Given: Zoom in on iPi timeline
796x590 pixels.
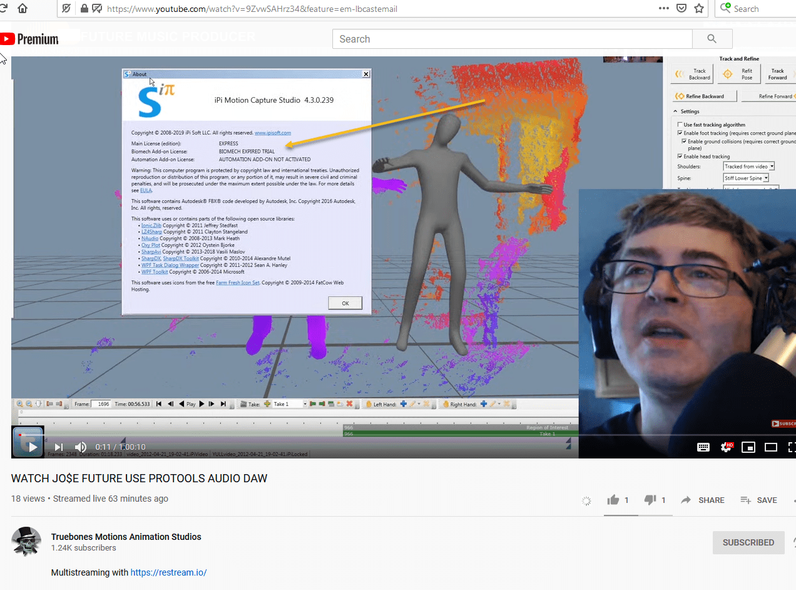Looking at the screenshot, I should (19, 404).
